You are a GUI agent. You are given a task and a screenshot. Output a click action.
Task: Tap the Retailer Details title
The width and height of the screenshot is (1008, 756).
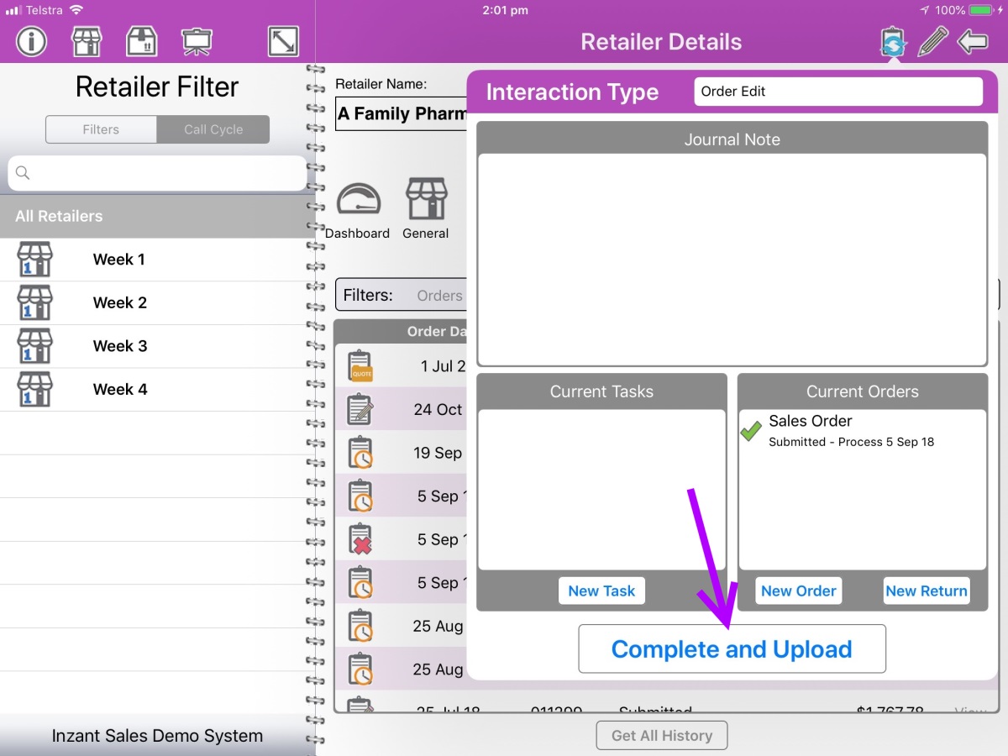(x=661, y=42)
